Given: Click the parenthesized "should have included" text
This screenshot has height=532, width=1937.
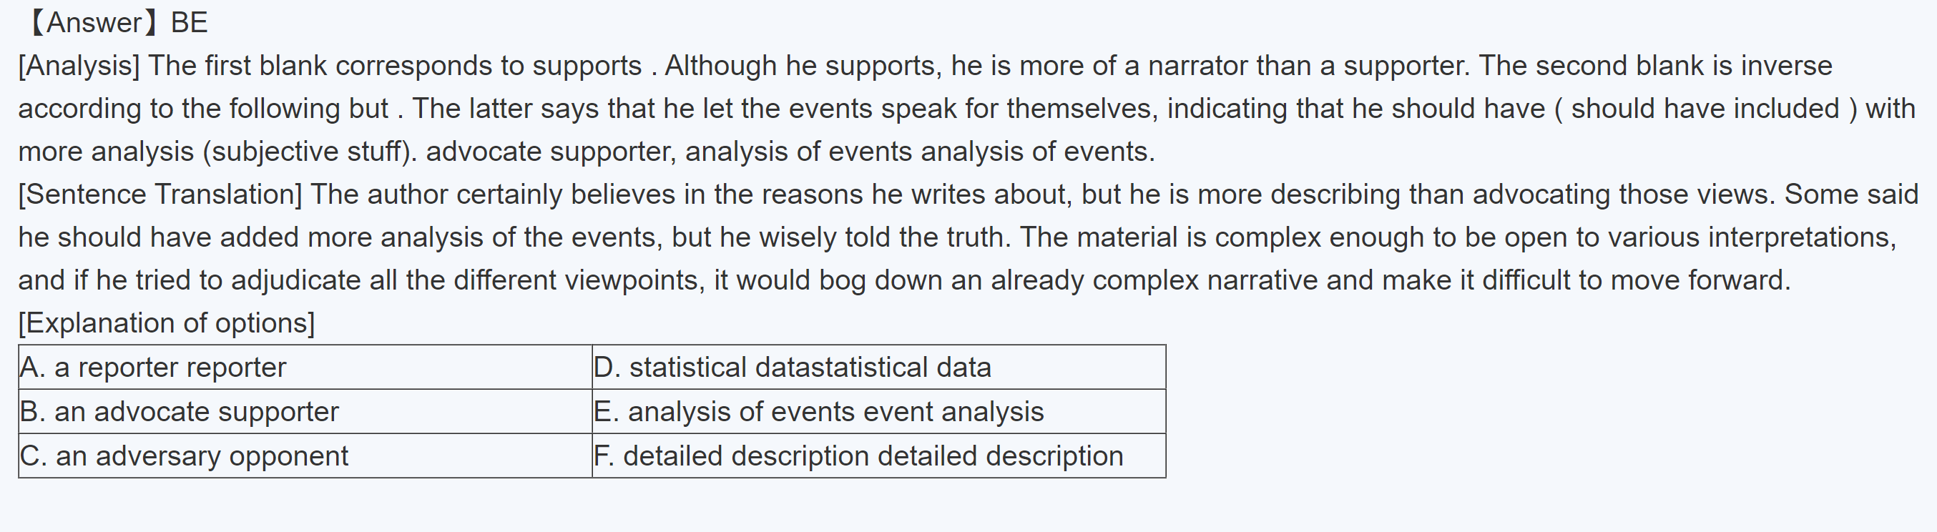Looking at the screenshot, I should (1705, 109).
